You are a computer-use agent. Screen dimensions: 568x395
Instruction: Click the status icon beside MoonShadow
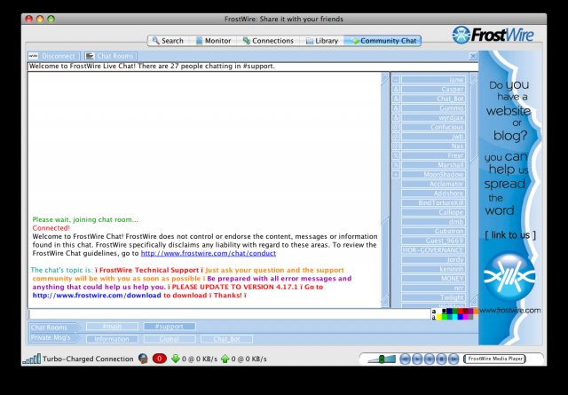pyautogui.click(x=396, y=174)
